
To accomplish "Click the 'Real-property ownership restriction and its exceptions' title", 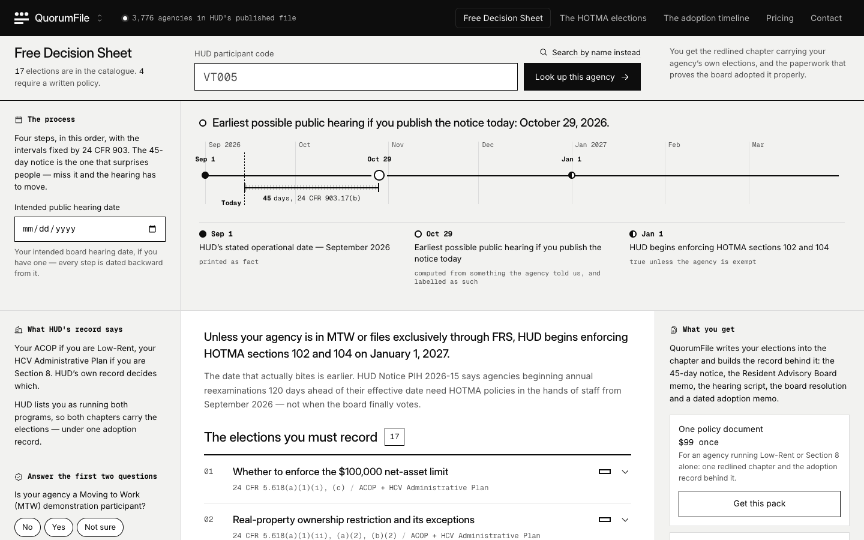I will pos(353,520).
